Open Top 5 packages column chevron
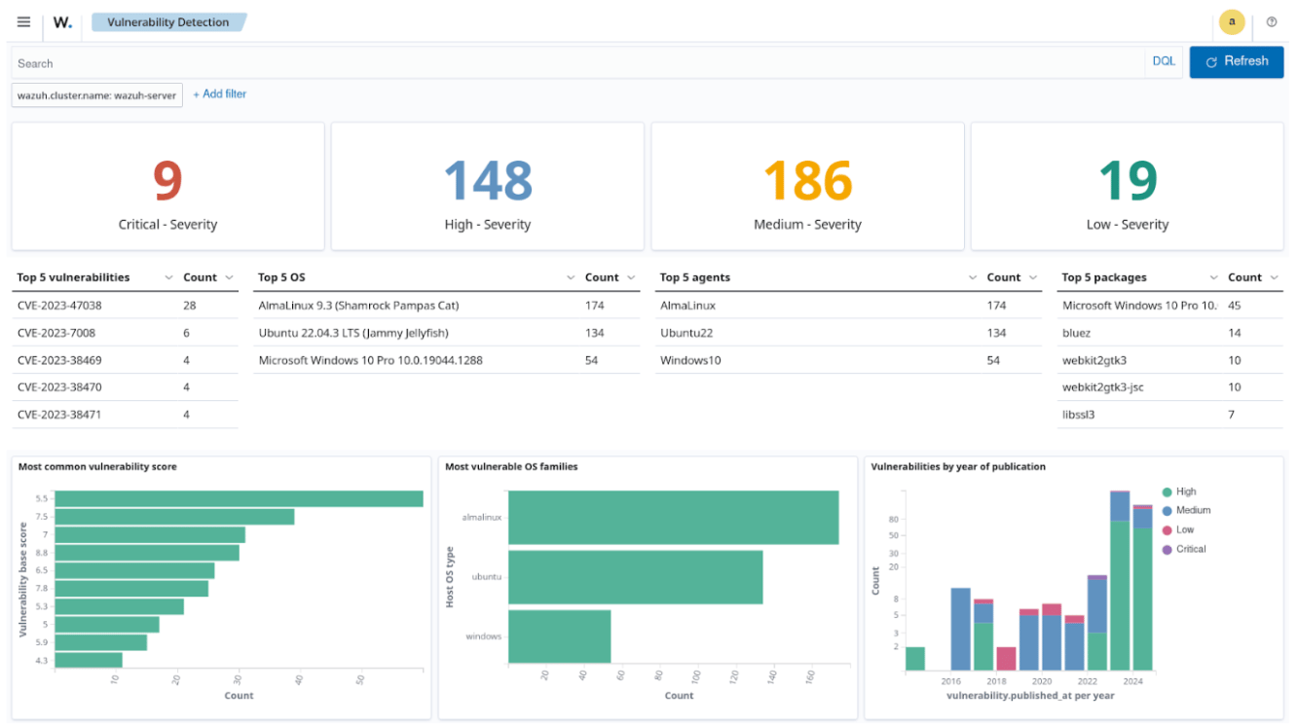Screen dimensions: 1298x727 [1213, 277]
